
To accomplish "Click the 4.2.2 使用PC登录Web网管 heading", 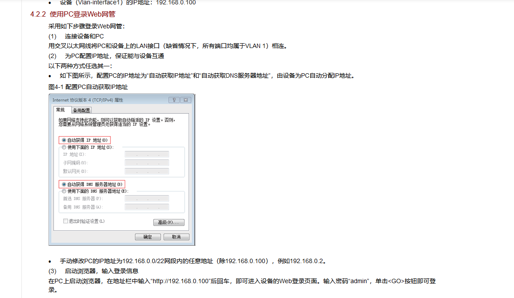I will [73, 14].
